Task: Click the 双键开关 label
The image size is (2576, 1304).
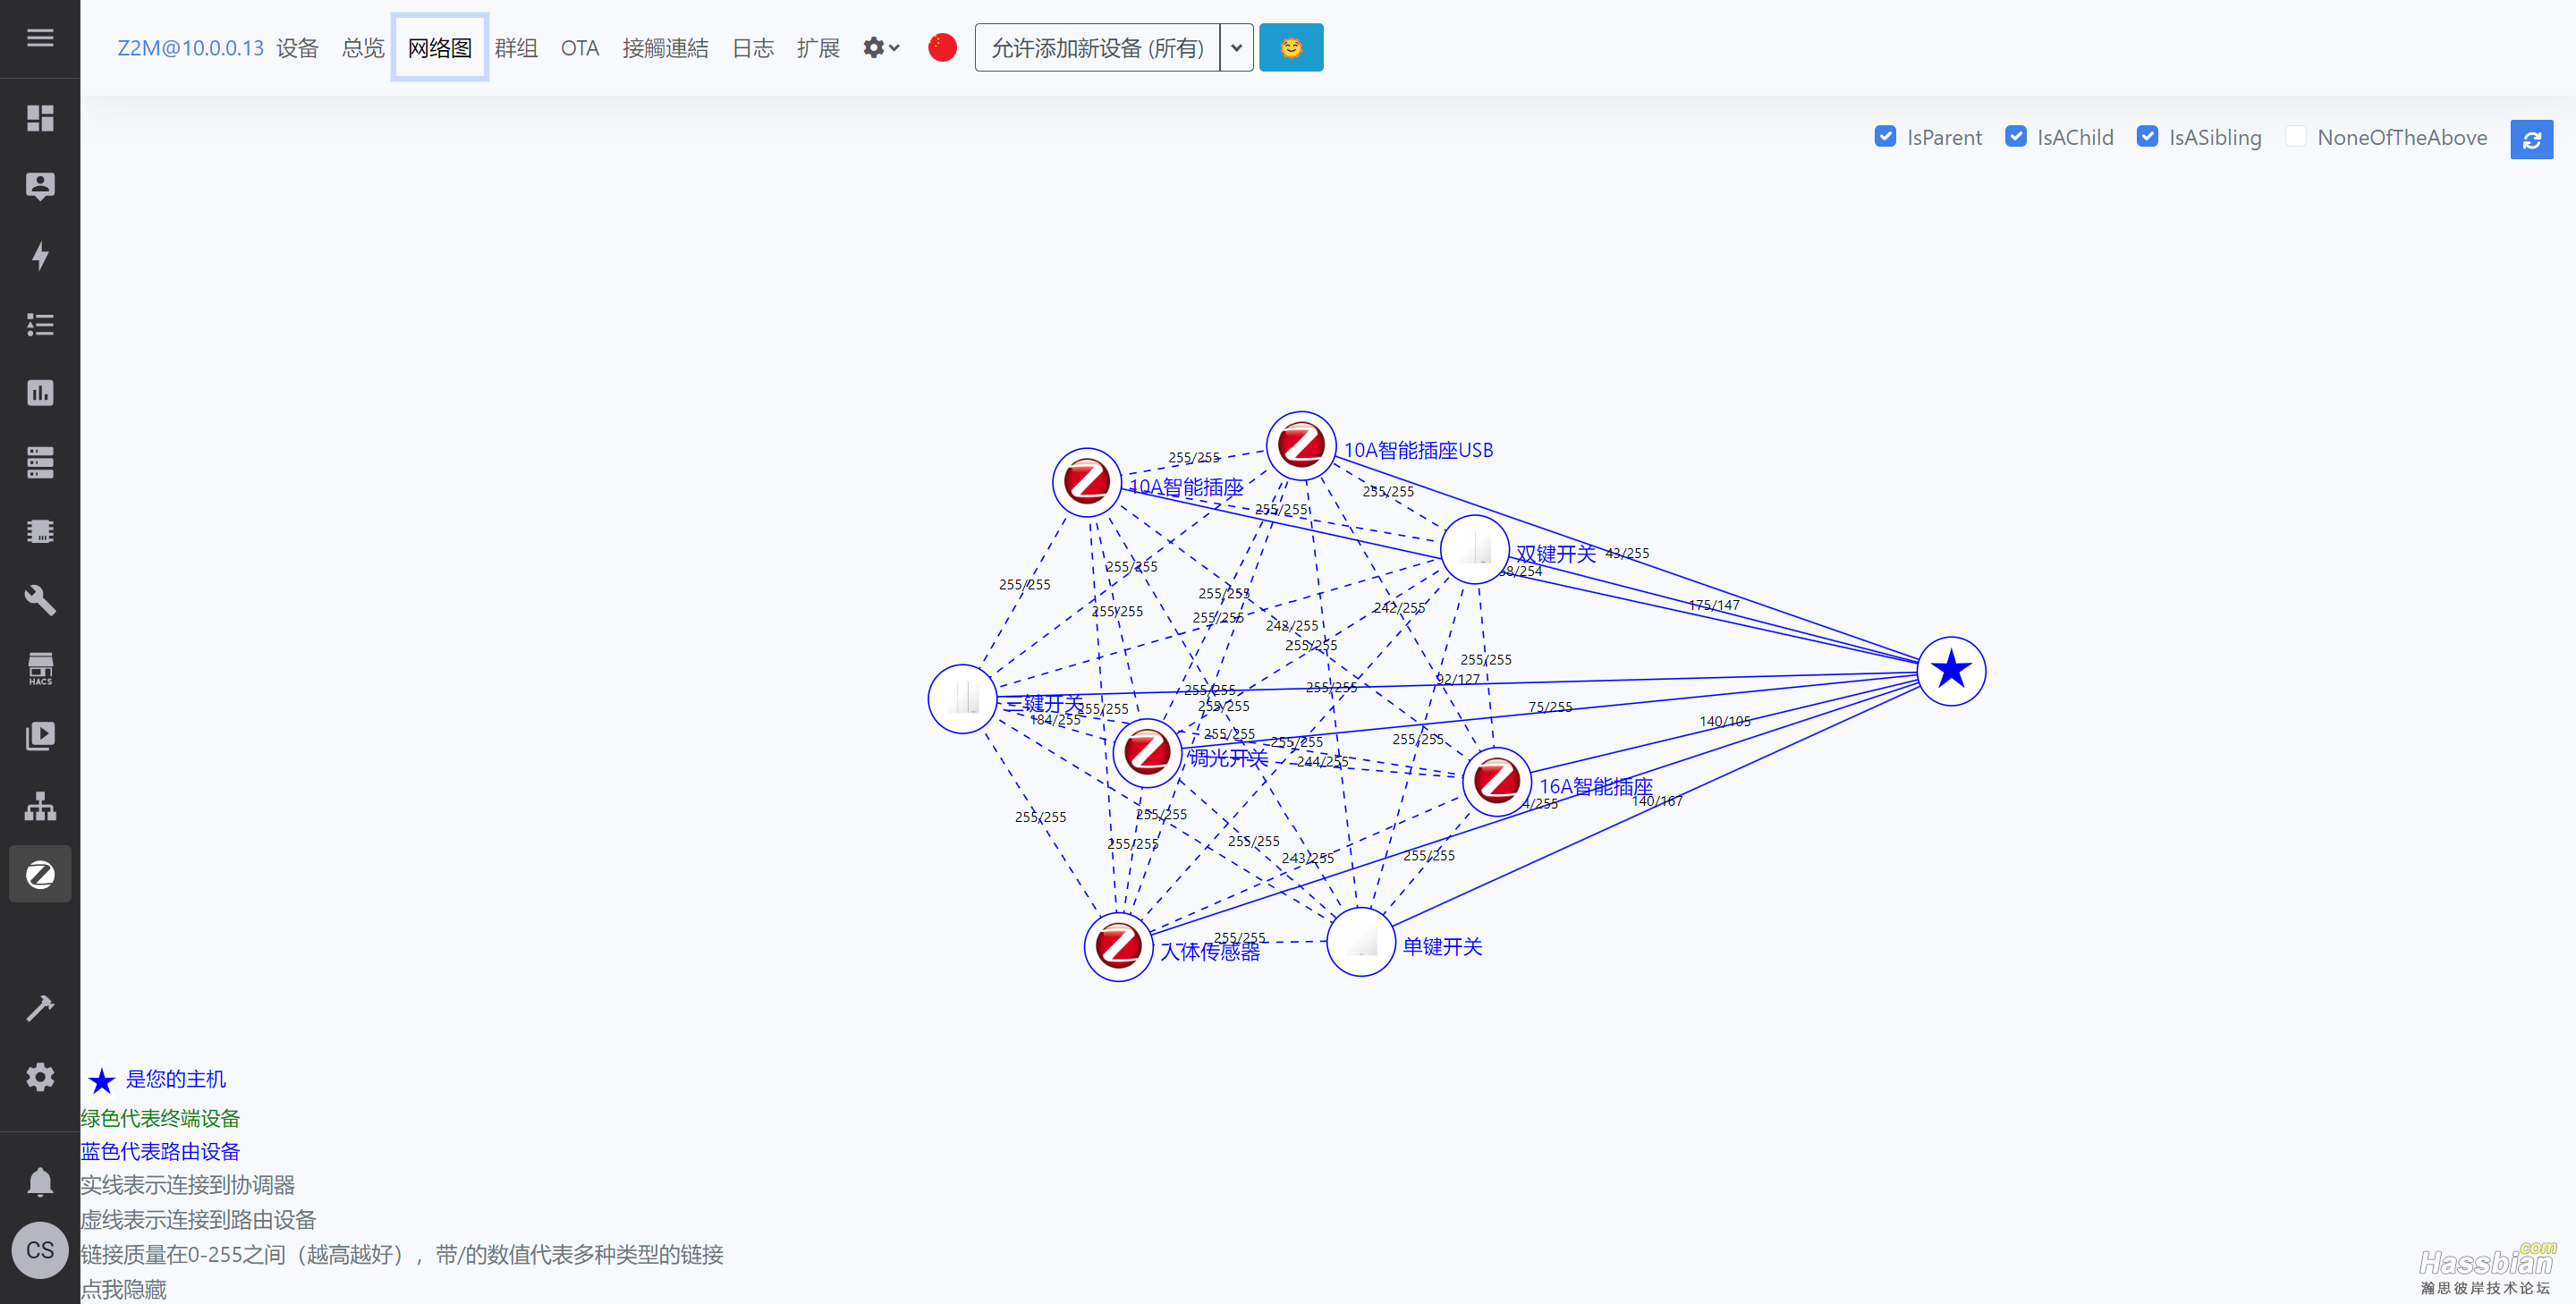Action: pos(1555,554)
